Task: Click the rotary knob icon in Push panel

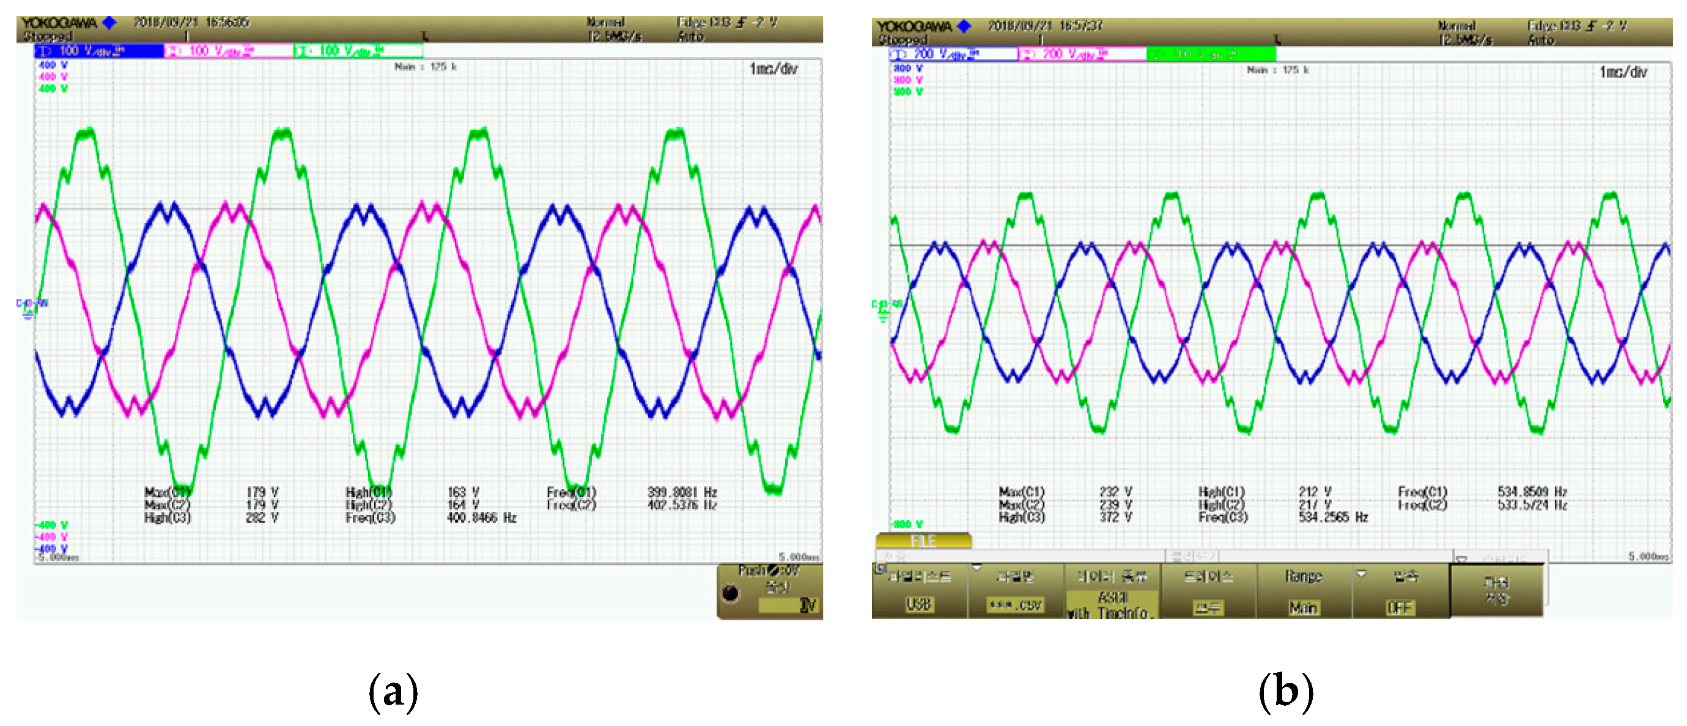Action: [x=730, y=593]
